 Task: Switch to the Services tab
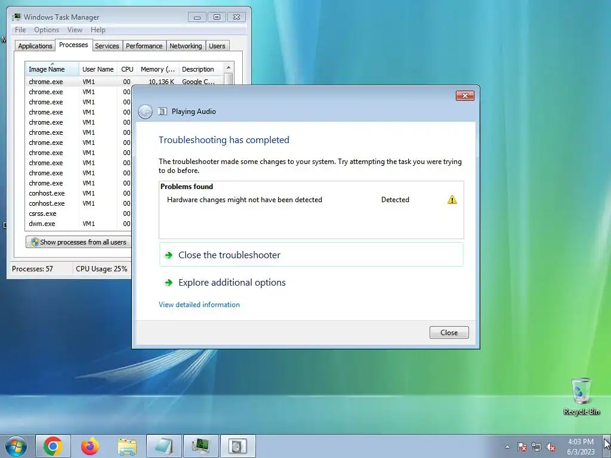pyautogui.click(x=107, y=46)
